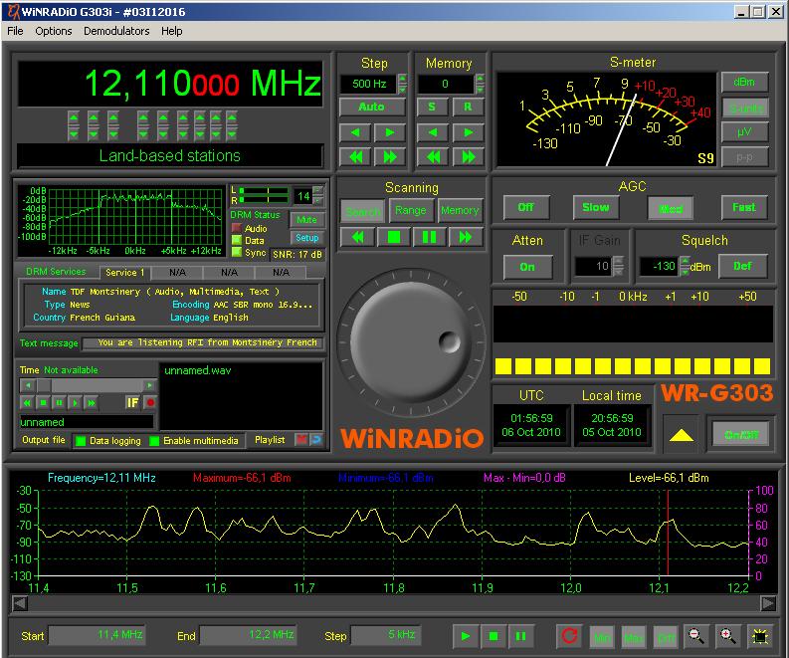
Task: Select the Range scanning mode
Action: pyautogui.click(x=411, y=210)
